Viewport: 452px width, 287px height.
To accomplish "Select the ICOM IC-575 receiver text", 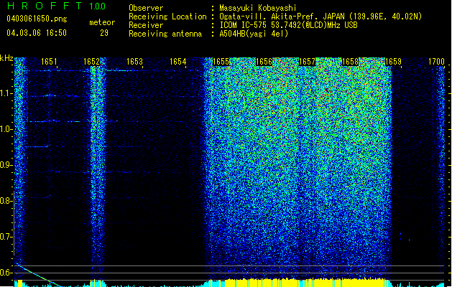I will pos(288,25).
